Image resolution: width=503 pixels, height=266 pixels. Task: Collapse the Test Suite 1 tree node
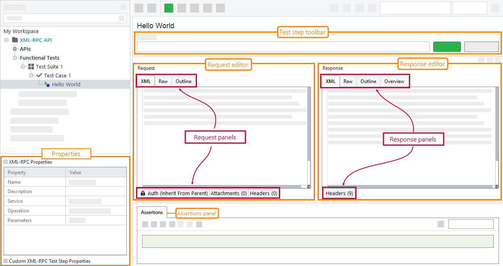point(23,66)
